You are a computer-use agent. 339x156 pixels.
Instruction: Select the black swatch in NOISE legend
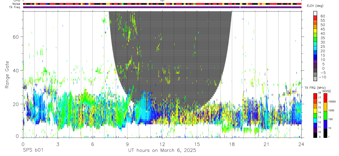tap(325, 133)
